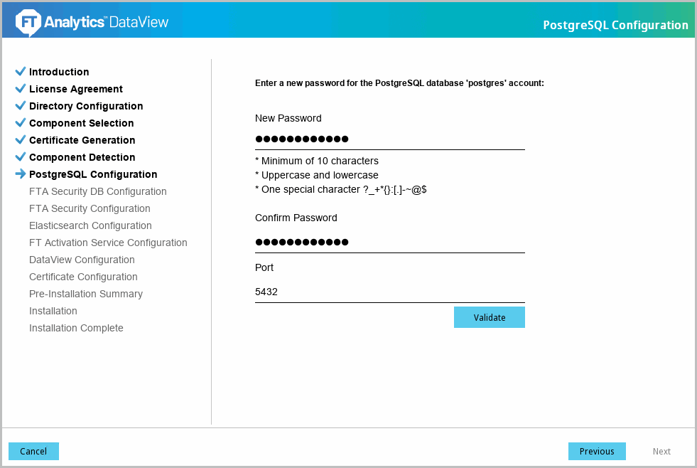Viewport: 697px width, 468px height.
Task: Click the disabled Next button
Action: [x=661, y=452]
